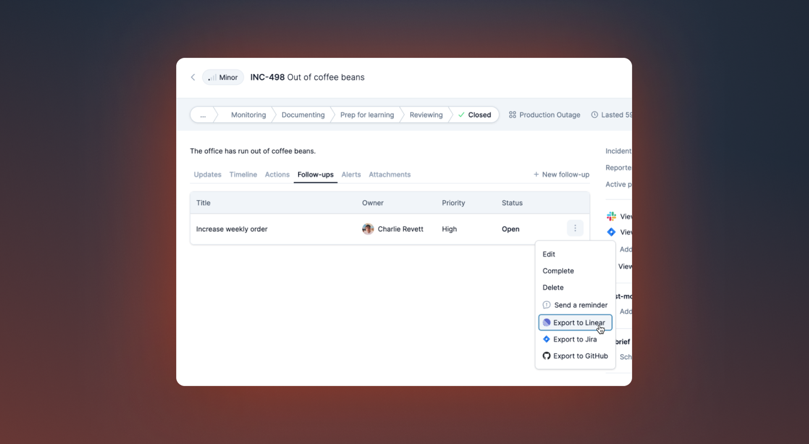
Task: Click the Minor severity badge
Action: 223,77
